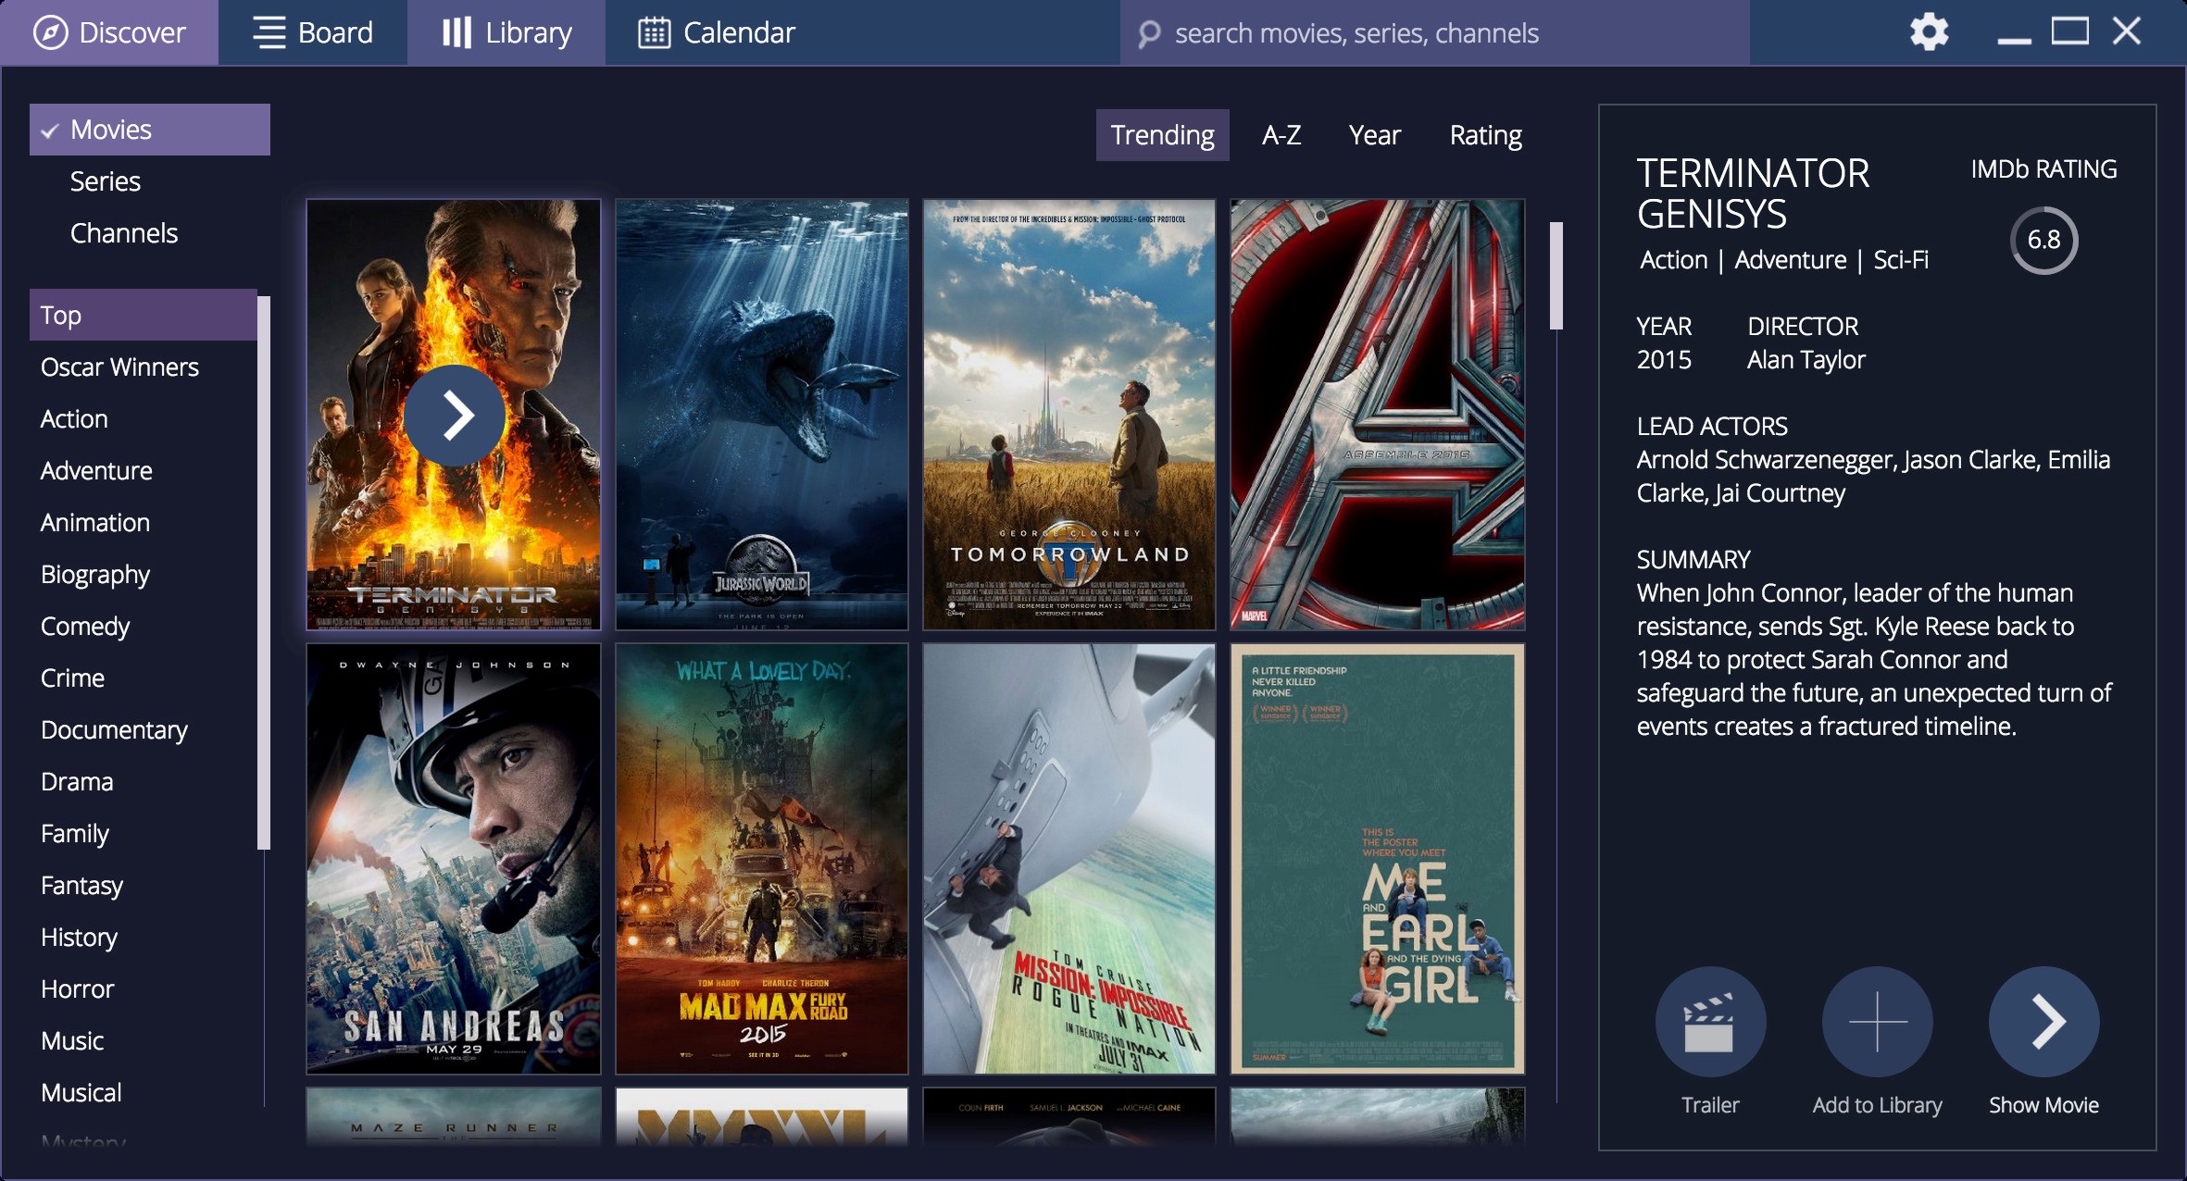Sort movies by Rating
The width and height of the screenshot is (2187, 1181).
click(x=1485, y=135)
